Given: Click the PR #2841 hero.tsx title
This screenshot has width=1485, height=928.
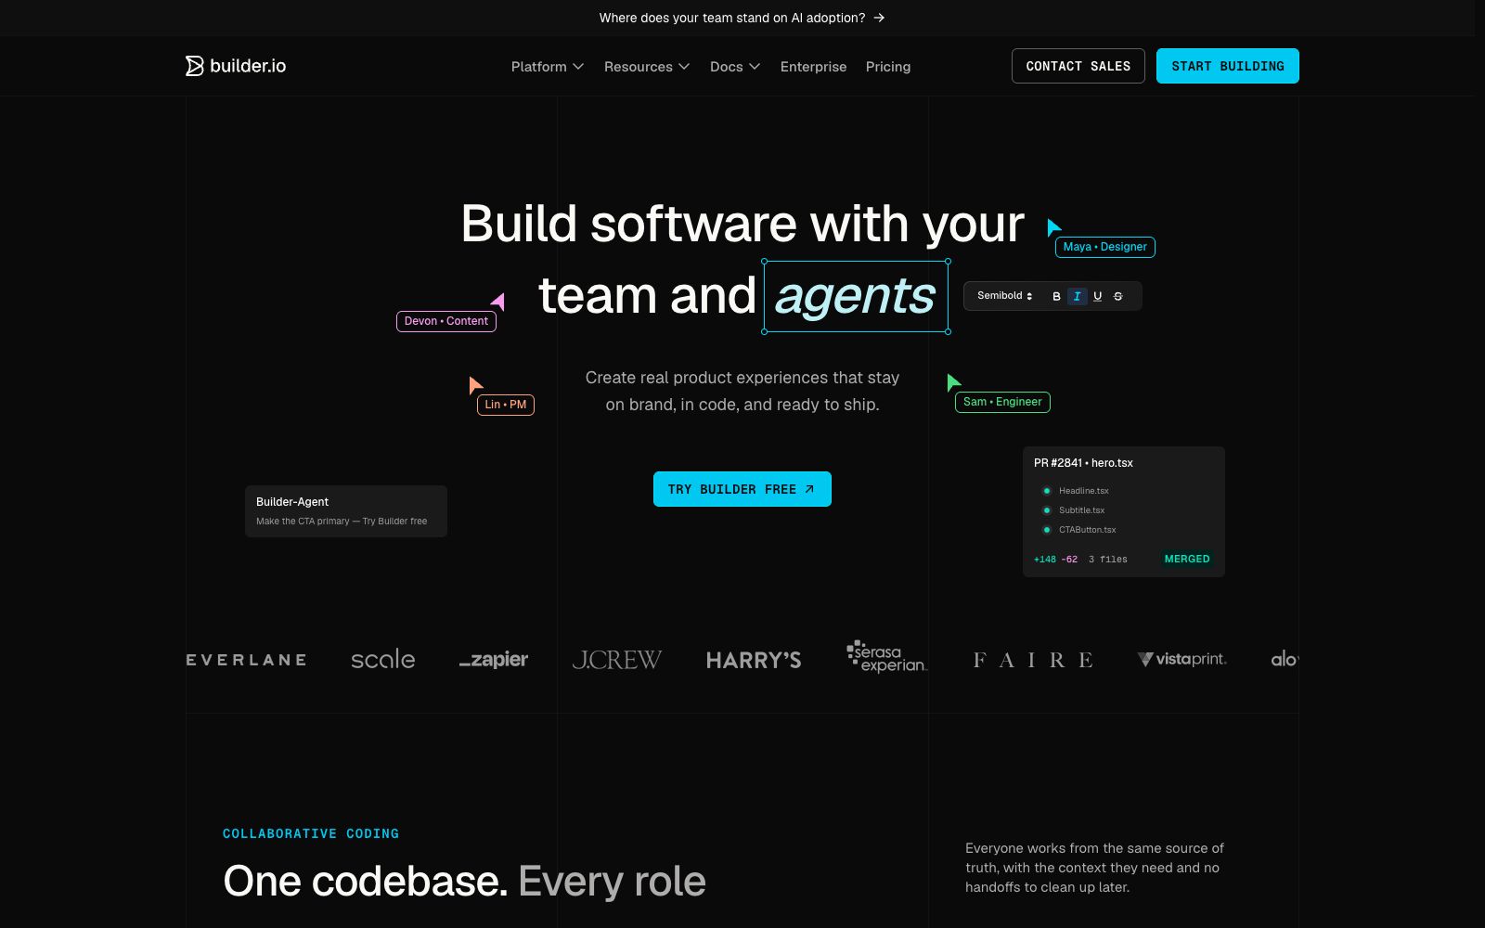Looking at the screenshot, I should point(1083,463).
